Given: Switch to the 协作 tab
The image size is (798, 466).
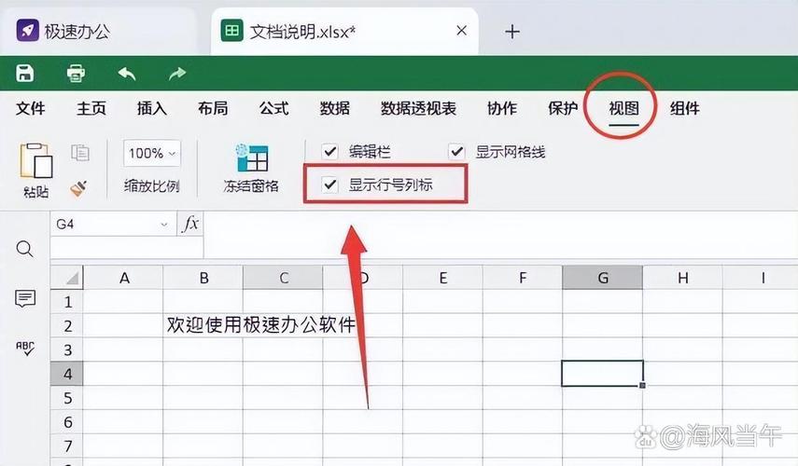Looking at the screenshot, I should 502,108.
